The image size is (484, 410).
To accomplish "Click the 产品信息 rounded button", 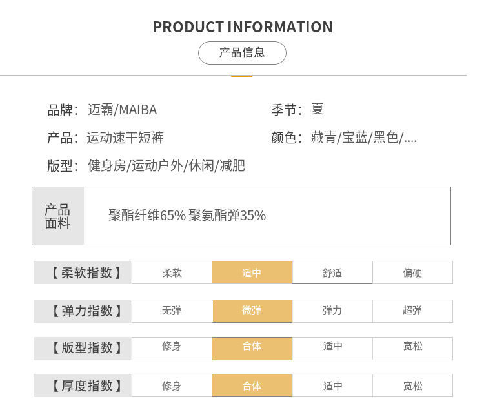I will pos(242,53).
